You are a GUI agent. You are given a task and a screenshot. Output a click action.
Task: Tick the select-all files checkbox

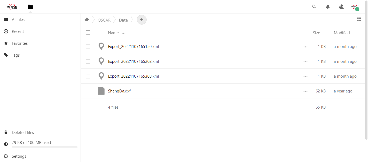[88, 33]
